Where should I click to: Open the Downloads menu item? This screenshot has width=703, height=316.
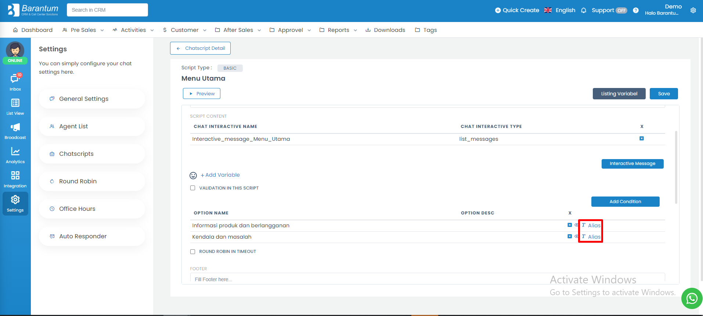coord(385,30)
